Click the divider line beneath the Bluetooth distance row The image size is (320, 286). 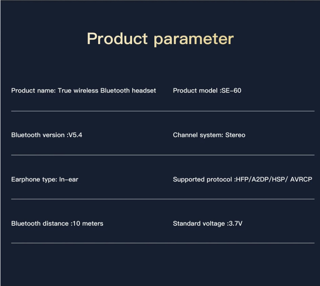tap(163, 243)
